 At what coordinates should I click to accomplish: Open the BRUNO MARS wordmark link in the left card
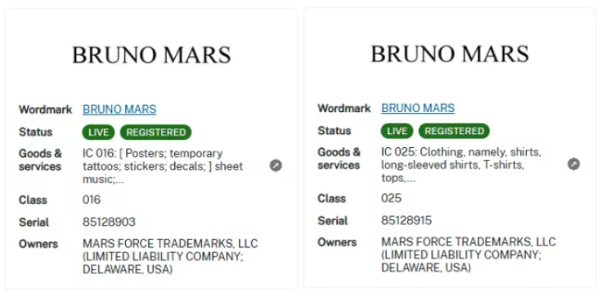(119, 110)
